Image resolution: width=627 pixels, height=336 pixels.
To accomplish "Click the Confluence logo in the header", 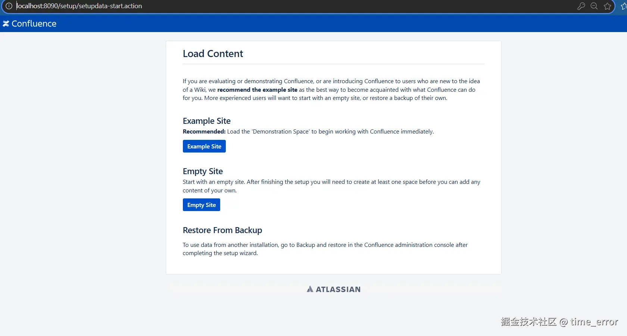I will pyautogui.click(x=29, y=23).
